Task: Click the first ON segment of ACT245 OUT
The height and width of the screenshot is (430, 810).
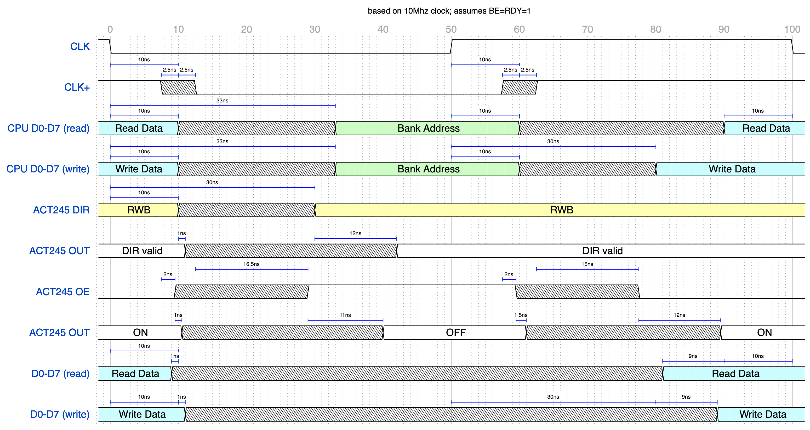Action: click(140, 333)
